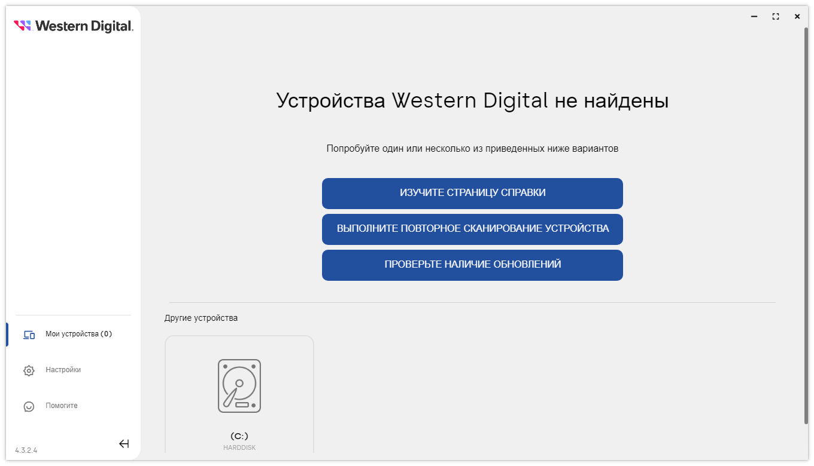Click the vertical scrollbar
The image size is (814, 466).
pyautogui.click(x=806, y=226)
